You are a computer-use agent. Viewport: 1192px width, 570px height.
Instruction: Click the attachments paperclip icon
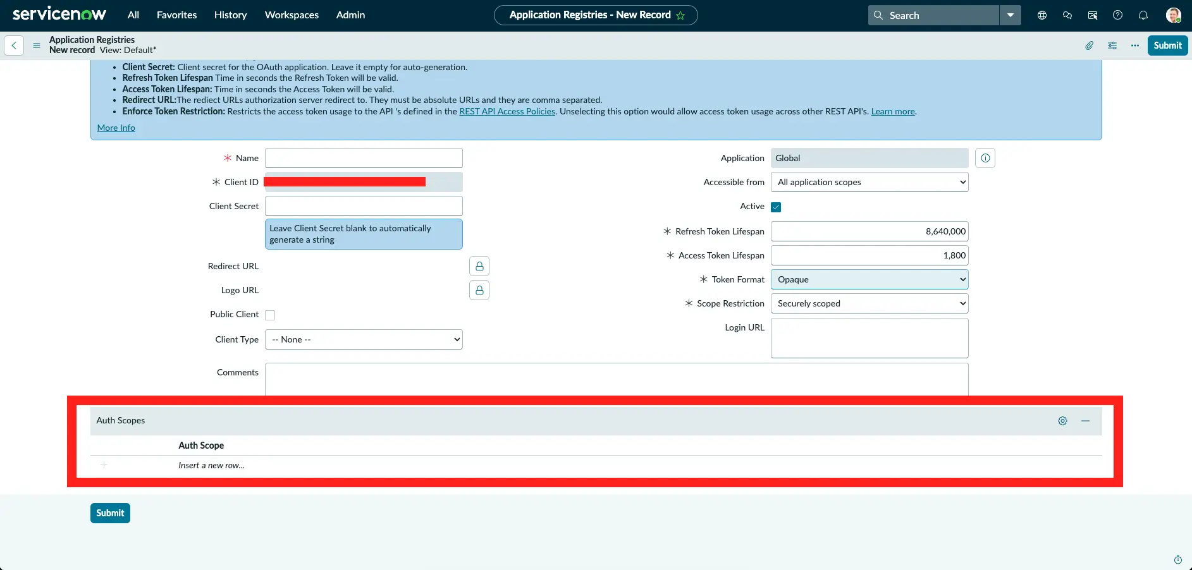(x=1090, y=45)
